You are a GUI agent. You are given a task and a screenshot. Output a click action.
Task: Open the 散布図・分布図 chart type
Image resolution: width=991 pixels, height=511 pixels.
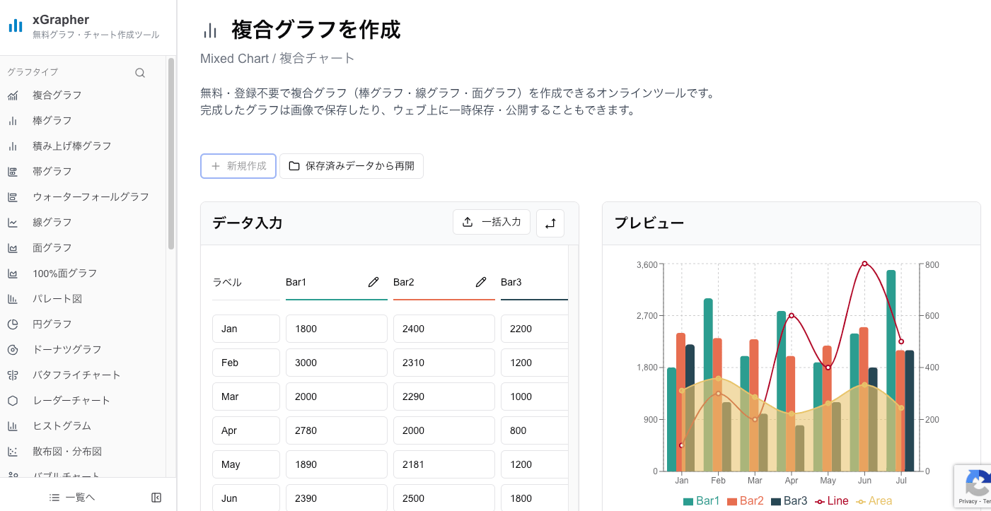coord(12,451)
